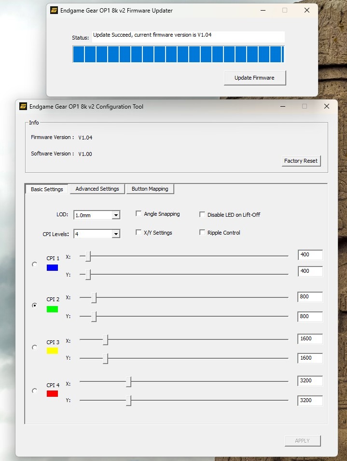347x461 pixels.
Task: Open the CPI Levels dropdown
Action: pos(116,234)
